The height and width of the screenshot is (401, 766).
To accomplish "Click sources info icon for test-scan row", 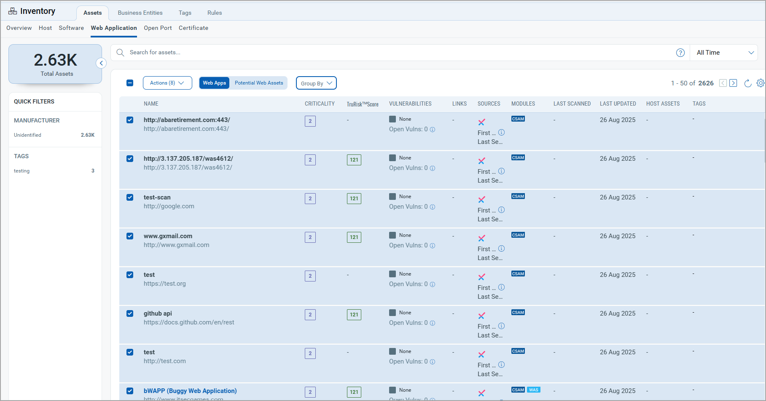I will click(501, 210).
